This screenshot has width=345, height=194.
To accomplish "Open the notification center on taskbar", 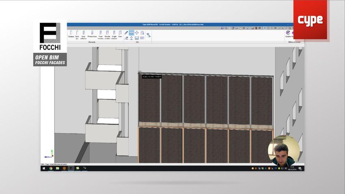I will (x=300, y=168).
